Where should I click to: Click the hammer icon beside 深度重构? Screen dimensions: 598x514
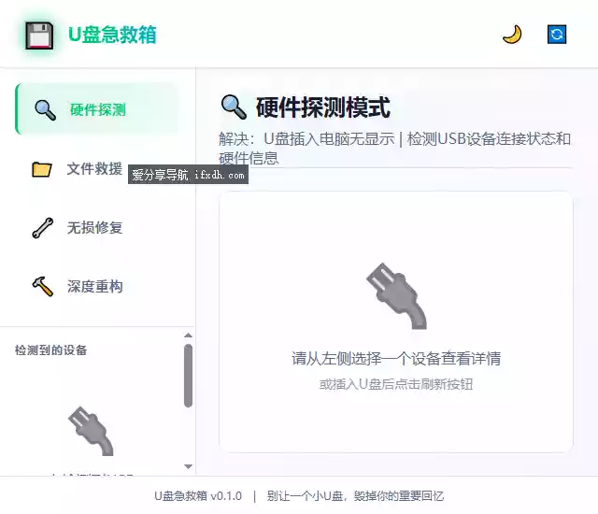[42, 286]
